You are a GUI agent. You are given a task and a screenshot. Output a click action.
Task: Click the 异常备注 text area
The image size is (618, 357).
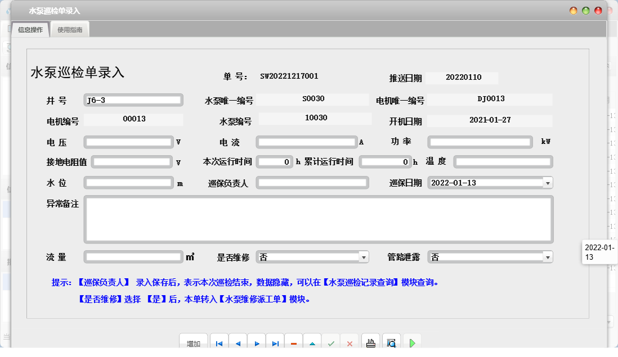click(318, 219)
